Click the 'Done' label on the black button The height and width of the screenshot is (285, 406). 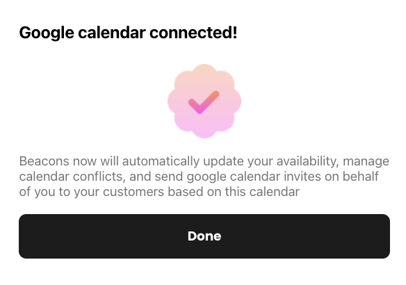pos(204,236)
